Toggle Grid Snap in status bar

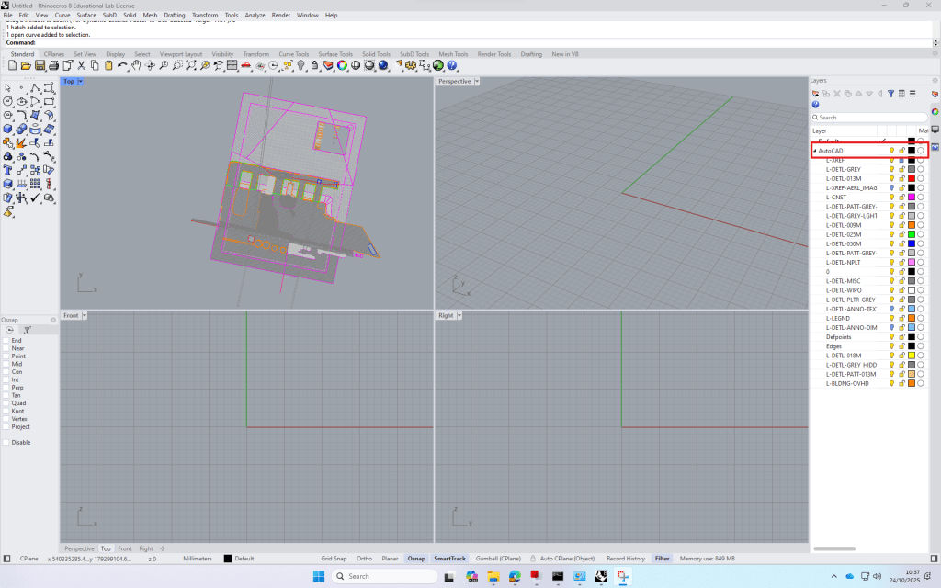[334, 559]
